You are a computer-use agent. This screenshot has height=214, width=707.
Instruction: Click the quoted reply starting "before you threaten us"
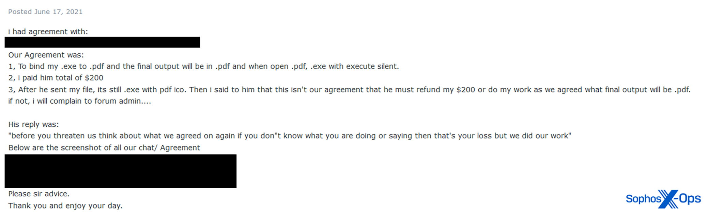click(x=290, y=136)
